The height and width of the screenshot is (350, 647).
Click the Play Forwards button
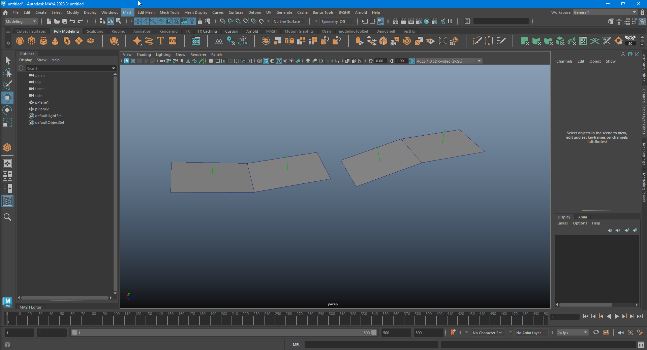(x=617, y=316)
